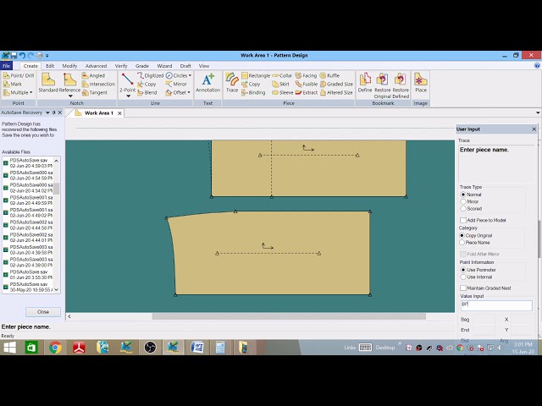Expand the 2-Point line options arrow
Screen dimensions: 542x406
128,96
